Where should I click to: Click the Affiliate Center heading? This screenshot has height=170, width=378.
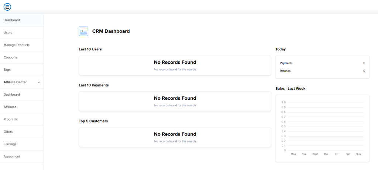(x=15, y=82)
